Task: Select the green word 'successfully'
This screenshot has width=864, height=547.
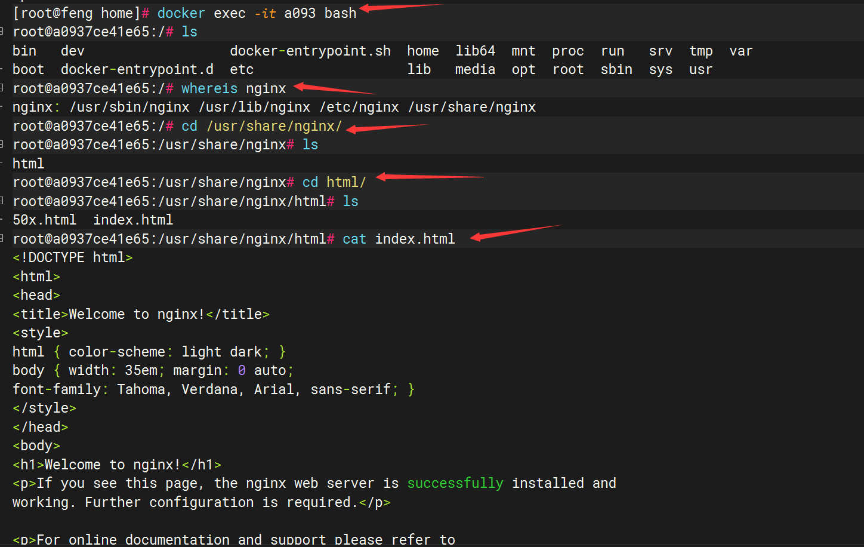Action: pos(455,483)
